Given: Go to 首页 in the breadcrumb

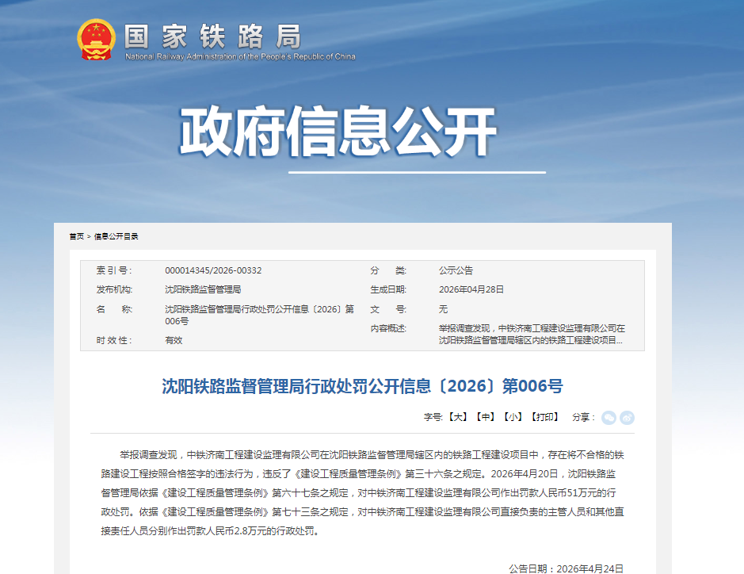Looking at the screenshot, I should (x=76, y=236).
